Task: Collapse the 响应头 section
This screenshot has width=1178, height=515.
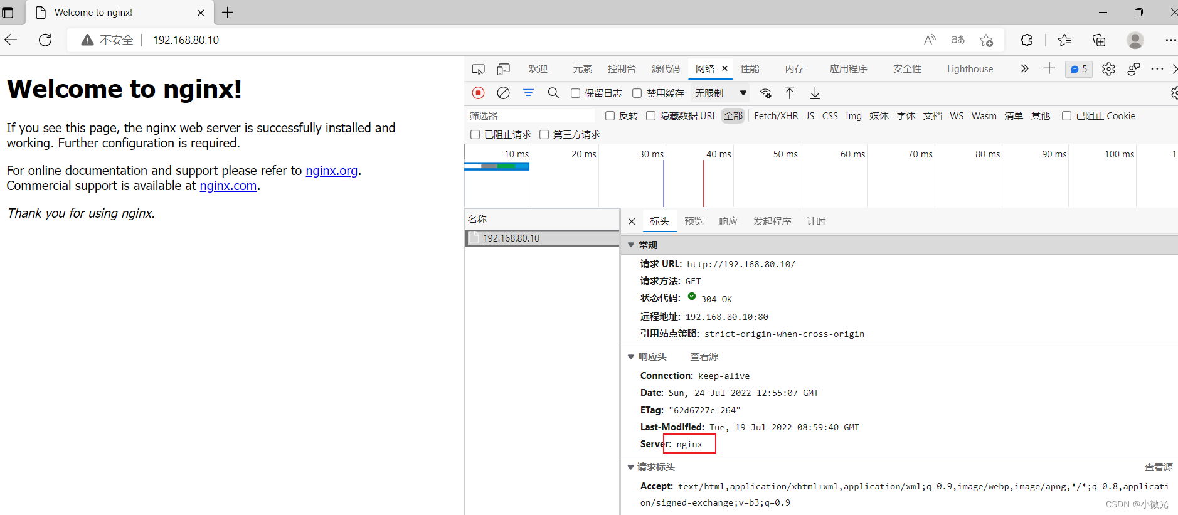Action: pyautogui.click(x=631, y=357)
